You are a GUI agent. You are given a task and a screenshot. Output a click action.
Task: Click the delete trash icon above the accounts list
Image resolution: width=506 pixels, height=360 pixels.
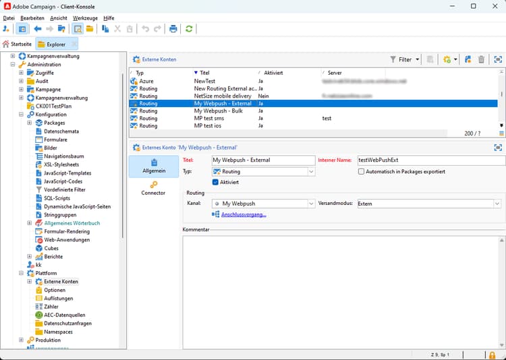(x=481, y=59)
